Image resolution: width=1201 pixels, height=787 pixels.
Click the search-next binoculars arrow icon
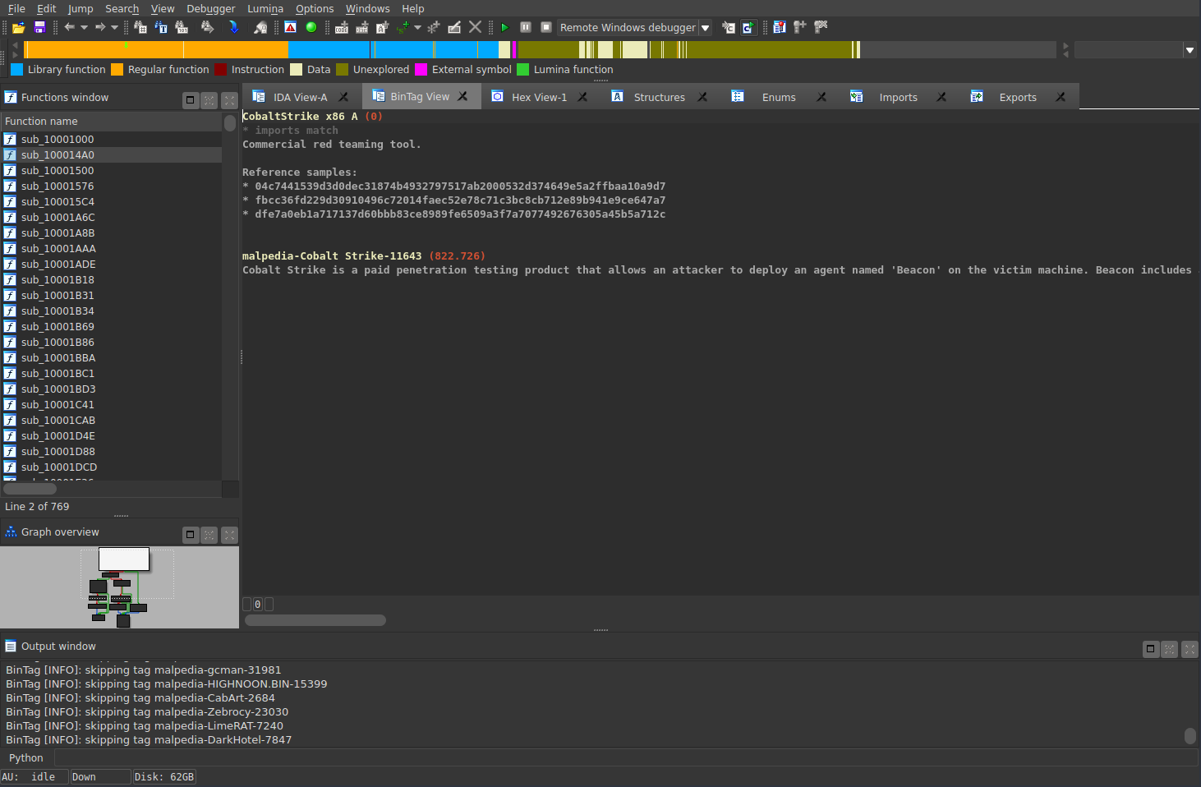point(208,27)
